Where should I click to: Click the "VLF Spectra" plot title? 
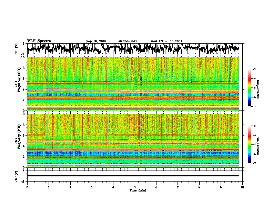coord(39,41)
